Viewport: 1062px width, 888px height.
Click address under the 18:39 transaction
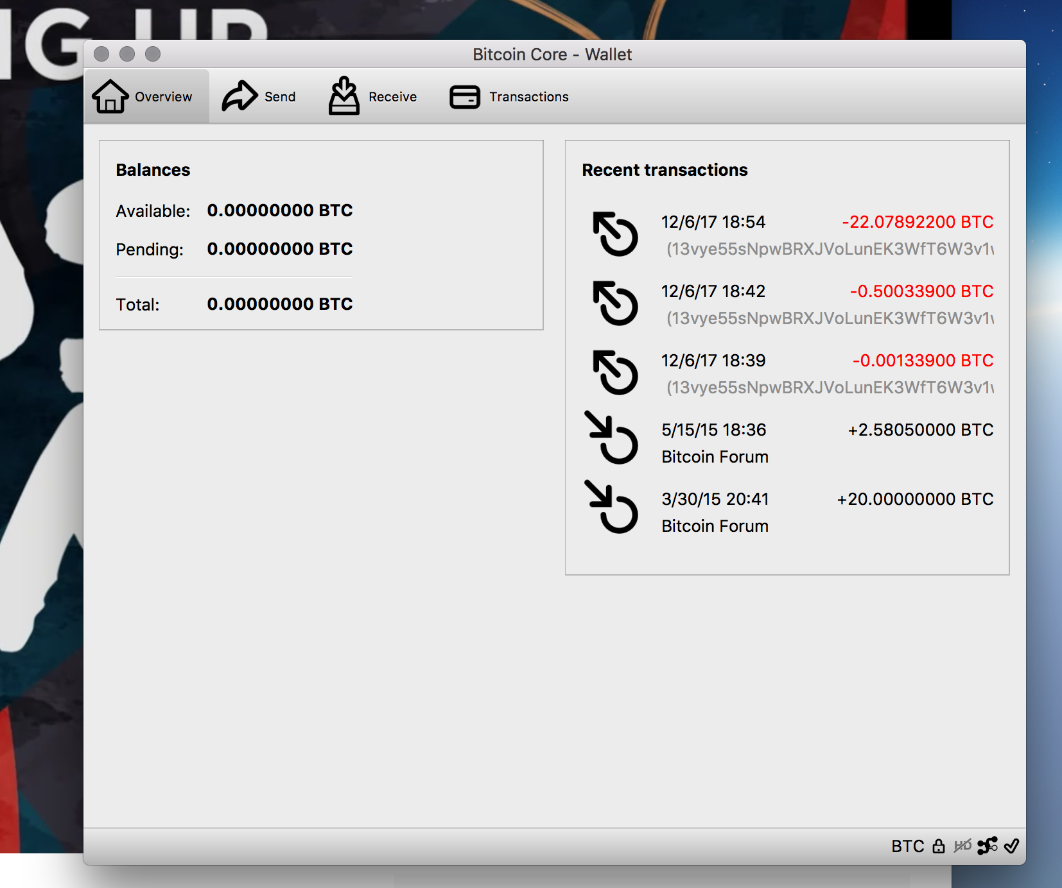point(830,388)
